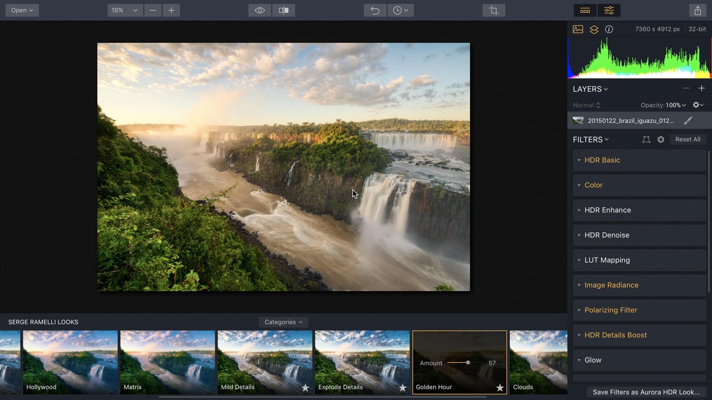Select the Crop tool
The height and width of the screenshot is (400, 712).
coord(494,10)
